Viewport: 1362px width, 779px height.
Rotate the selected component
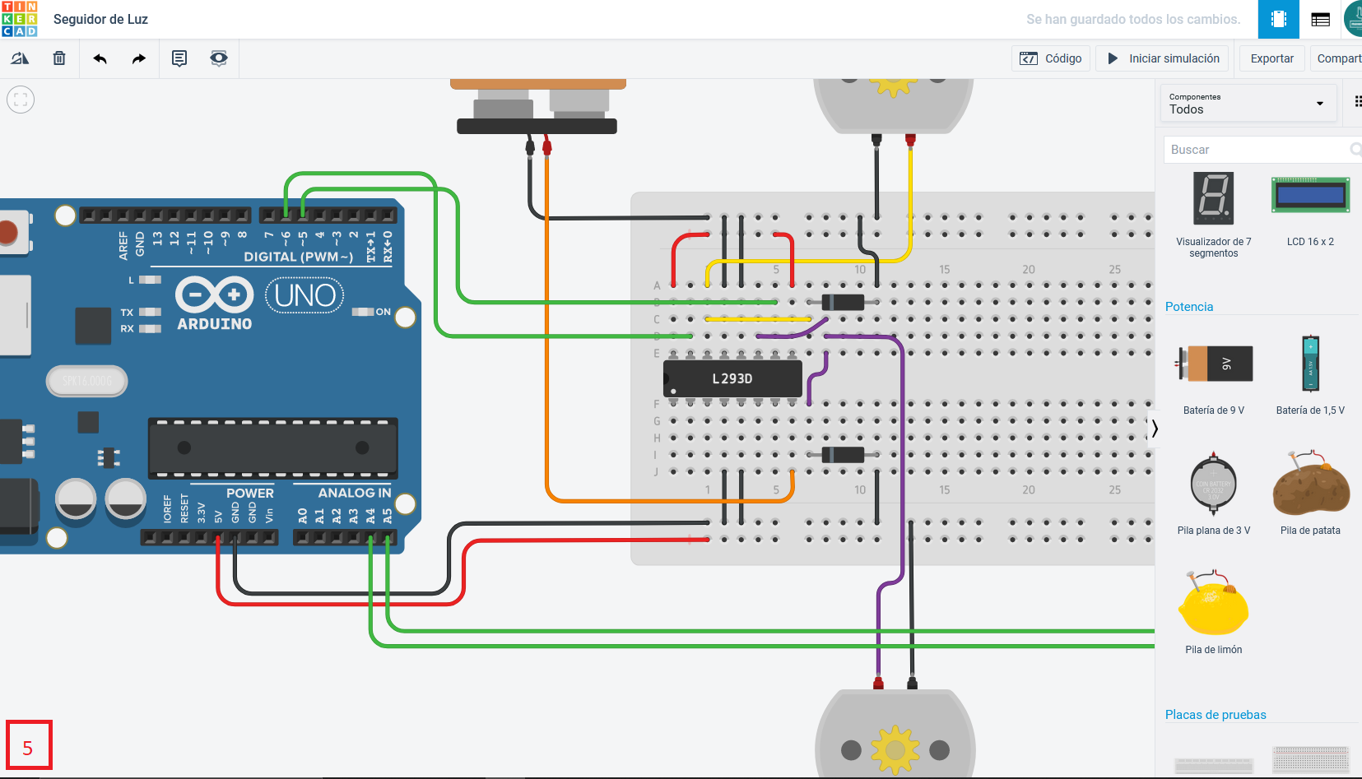click(x=20, y=58)
